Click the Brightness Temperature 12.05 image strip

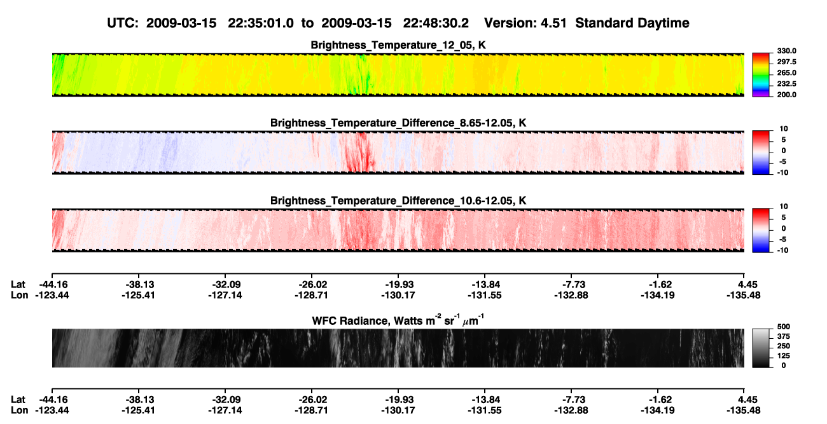point(398,75)
